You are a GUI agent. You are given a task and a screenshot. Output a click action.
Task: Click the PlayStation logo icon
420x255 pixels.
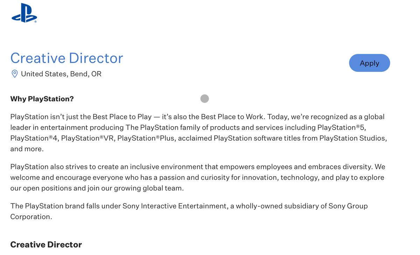24,13
